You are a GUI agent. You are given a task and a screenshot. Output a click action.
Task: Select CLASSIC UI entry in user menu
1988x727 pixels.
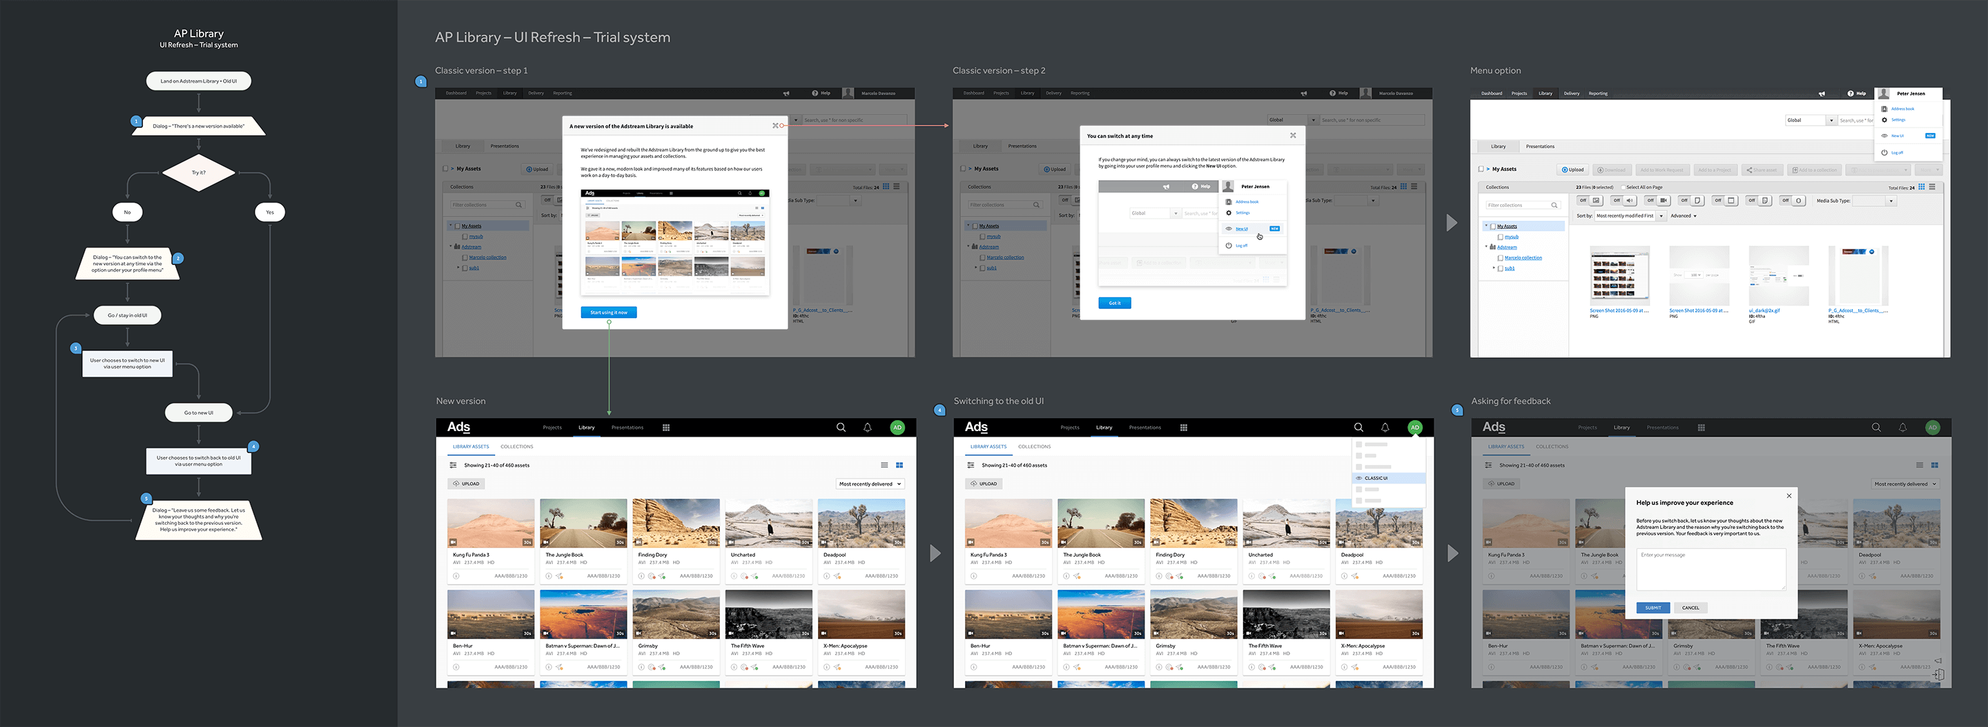point(1388,478)
